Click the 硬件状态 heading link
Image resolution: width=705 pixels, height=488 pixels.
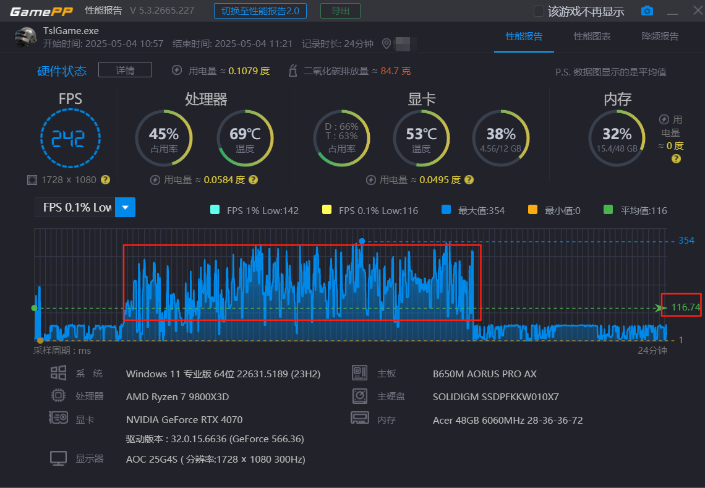62,71
